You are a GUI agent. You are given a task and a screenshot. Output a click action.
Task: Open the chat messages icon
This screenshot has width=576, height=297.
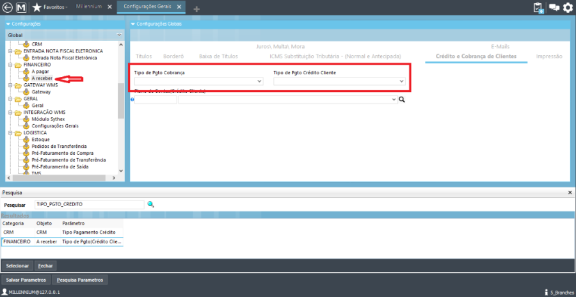click(554, 7)
